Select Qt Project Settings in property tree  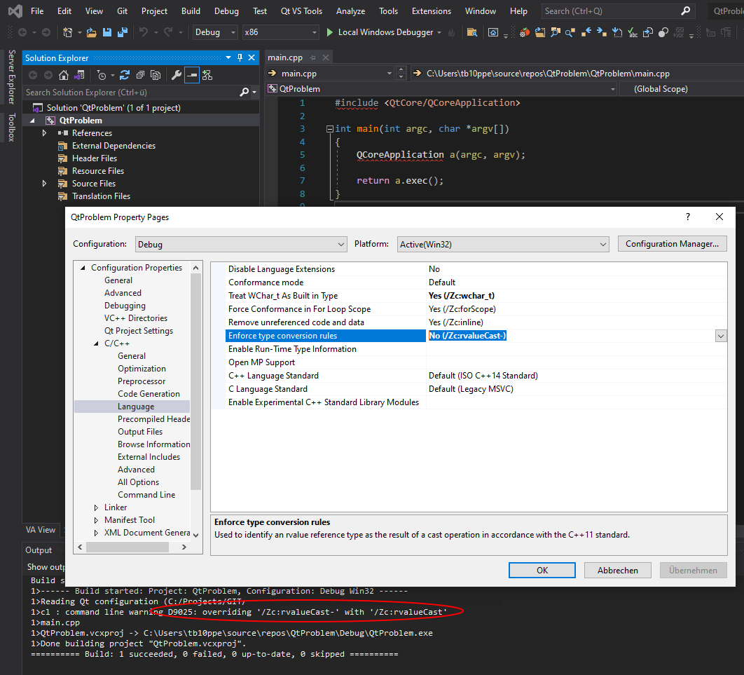139,331
